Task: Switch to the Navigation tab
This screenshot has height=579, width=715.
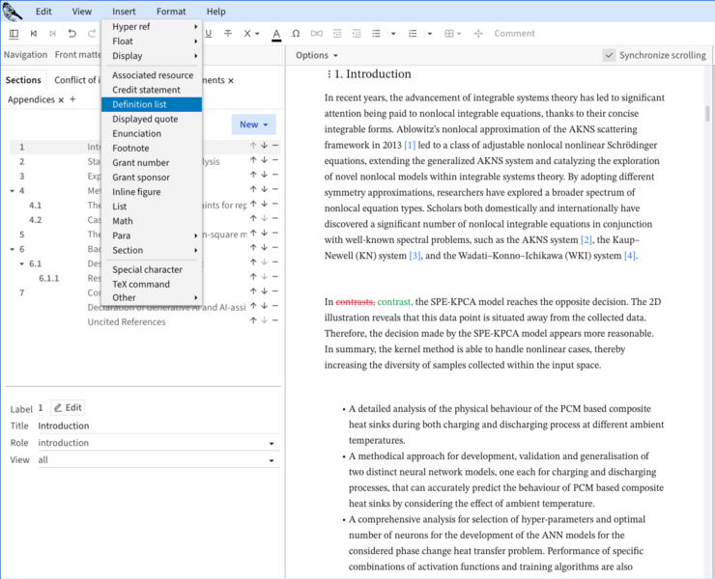Action: tap(25, 55)
